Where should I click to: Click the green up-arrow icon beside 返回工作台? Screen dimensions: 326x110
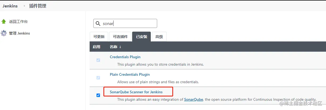pos(4,22)
